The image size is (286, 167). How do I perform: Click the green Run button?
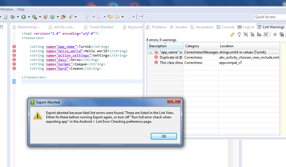pos(24,17)
